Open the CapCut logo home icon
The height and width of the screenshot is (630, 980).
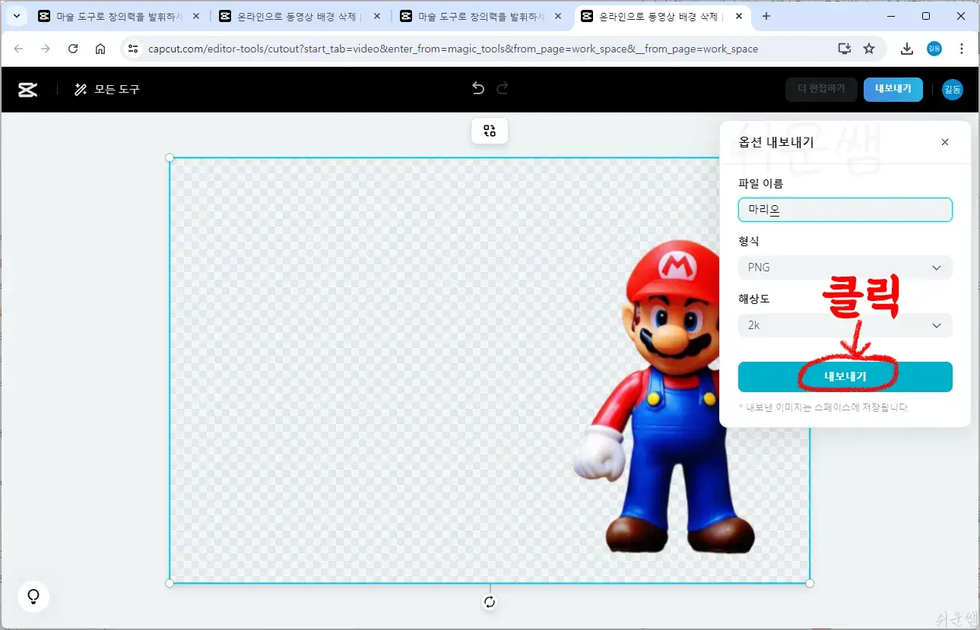(28, 90)
